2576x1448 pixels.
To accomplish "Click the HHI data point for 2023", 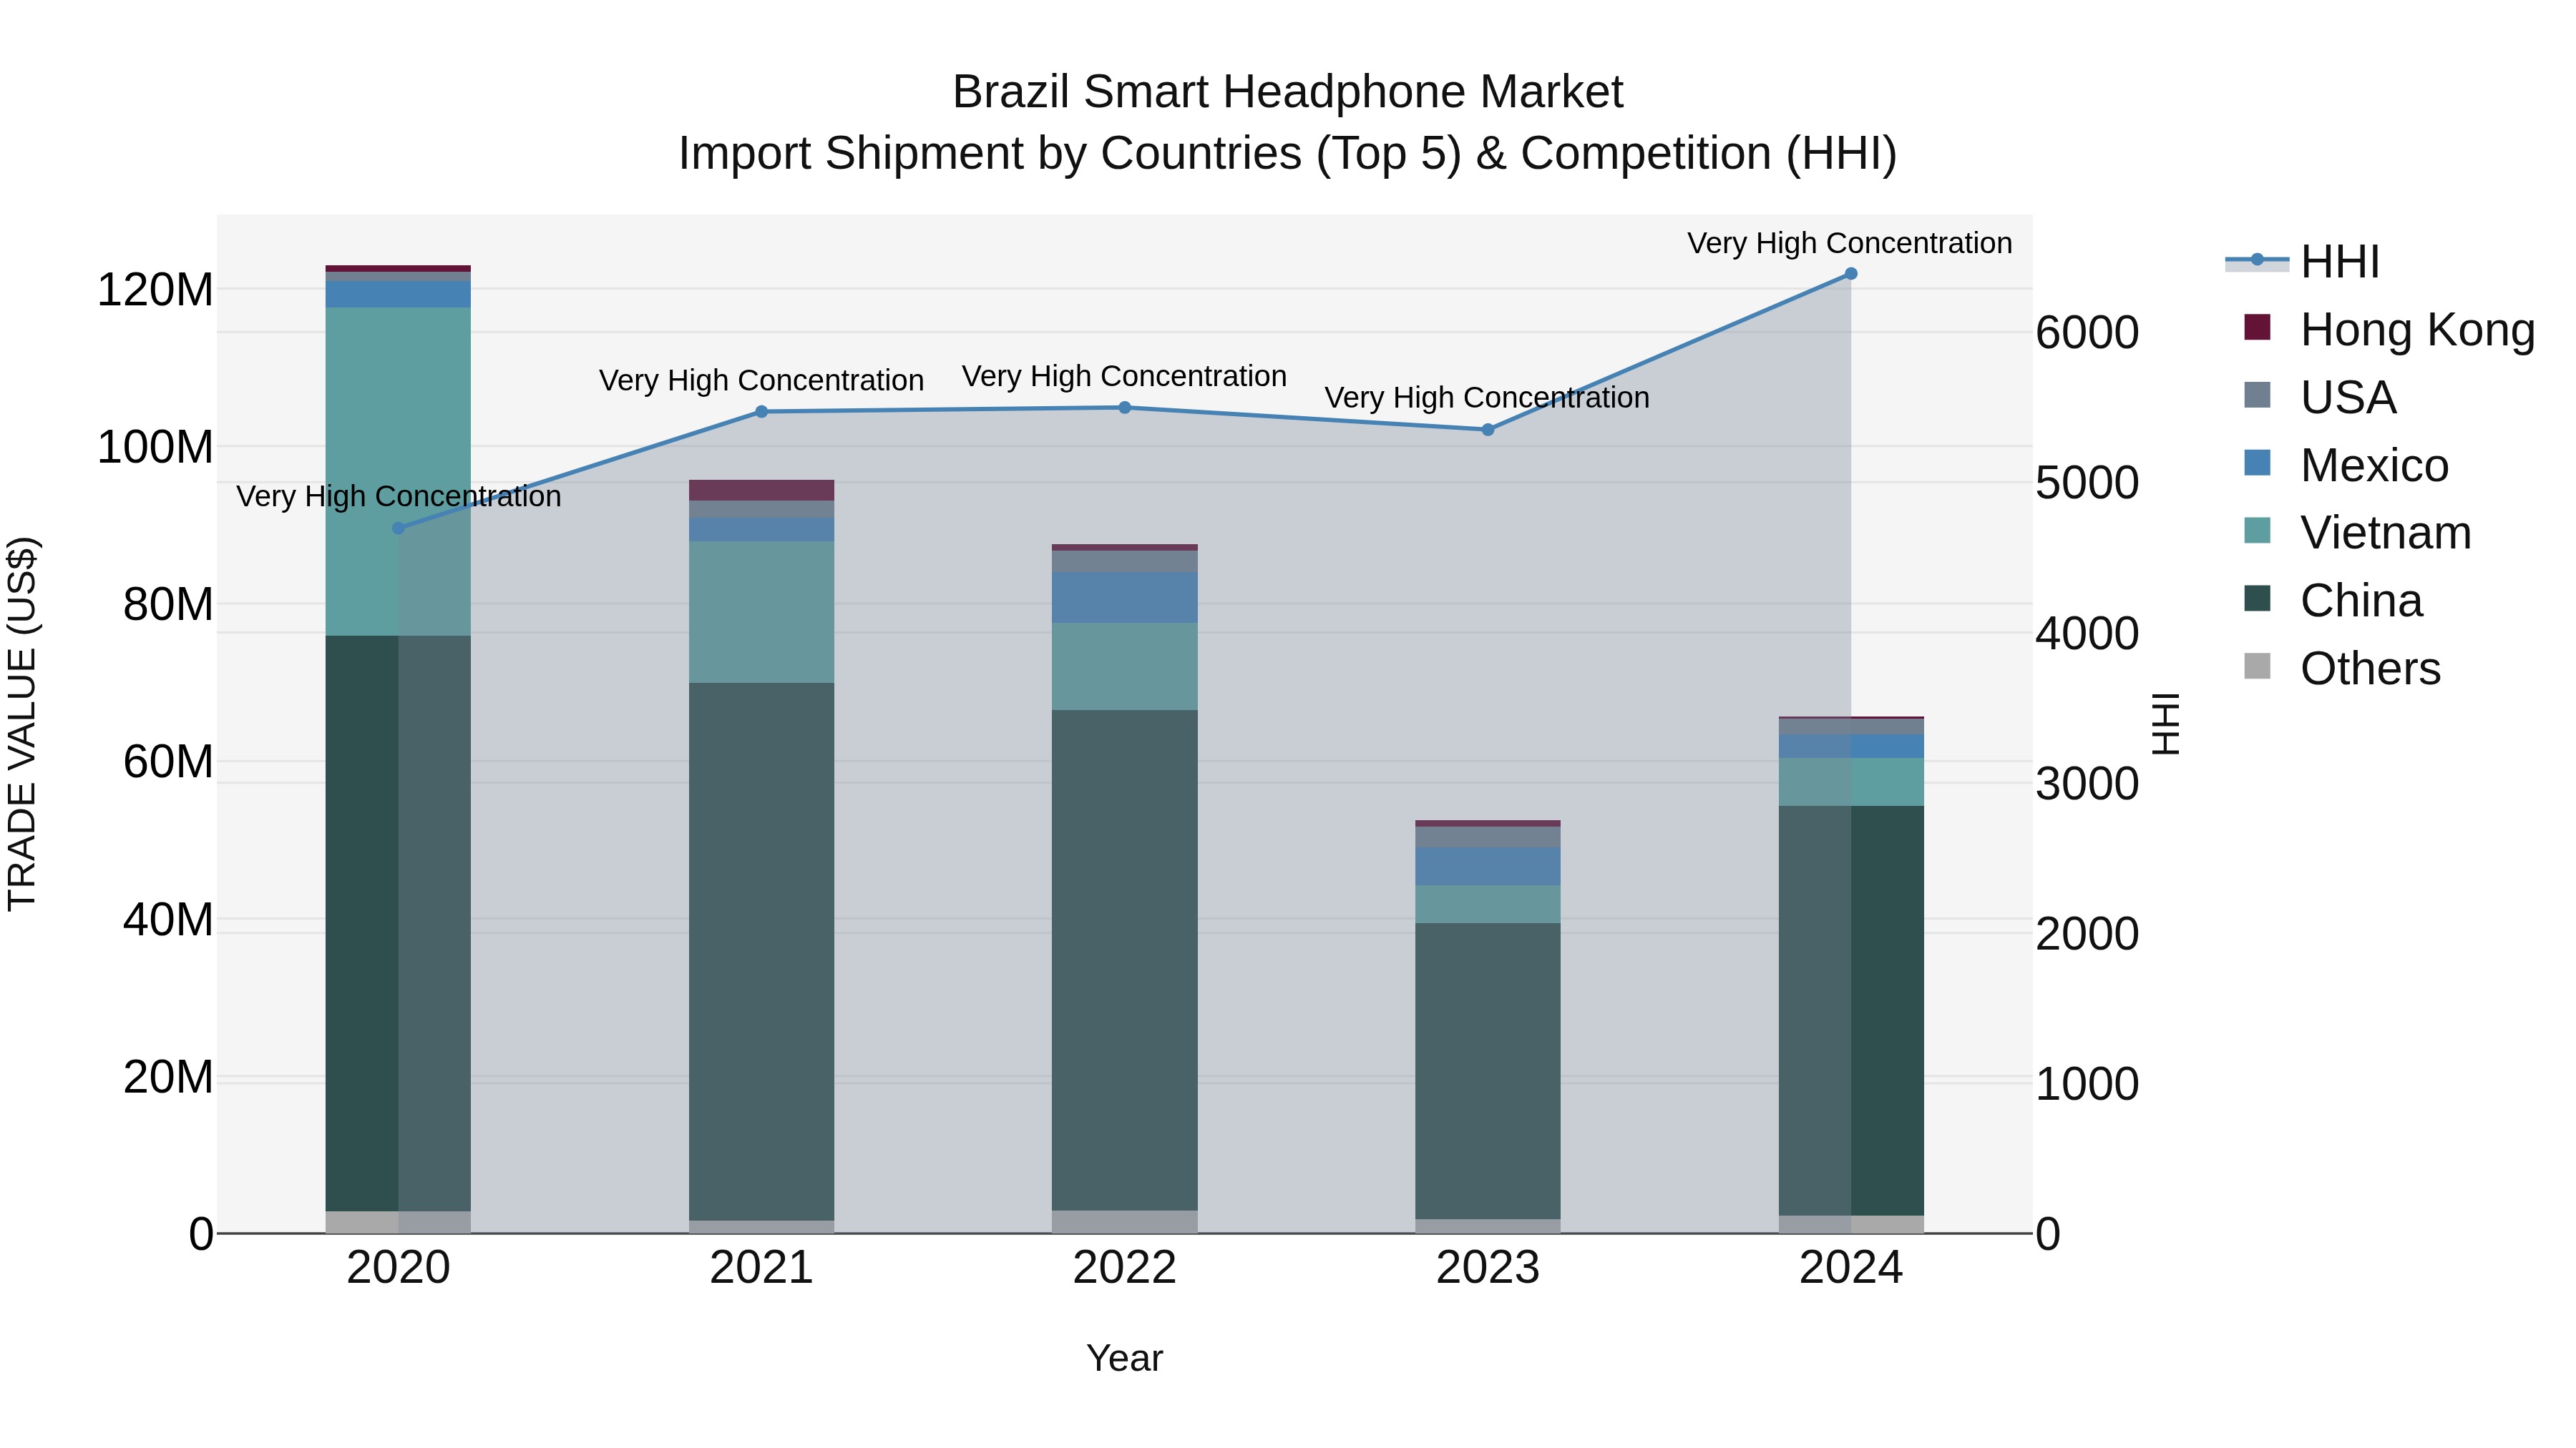I will pyautogui.click(x=1487, y=430).
